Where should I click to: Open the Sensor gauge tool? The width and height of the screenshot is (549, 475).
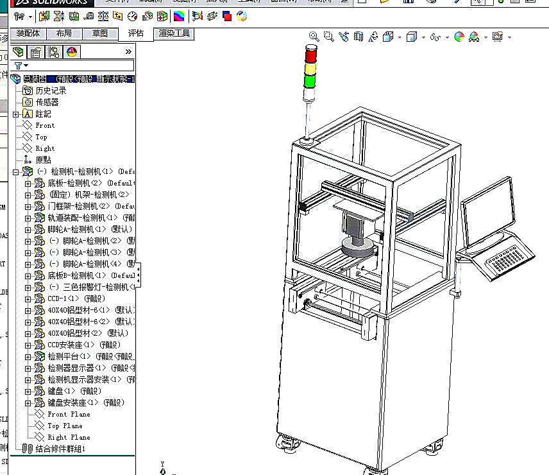coord(132,16)
